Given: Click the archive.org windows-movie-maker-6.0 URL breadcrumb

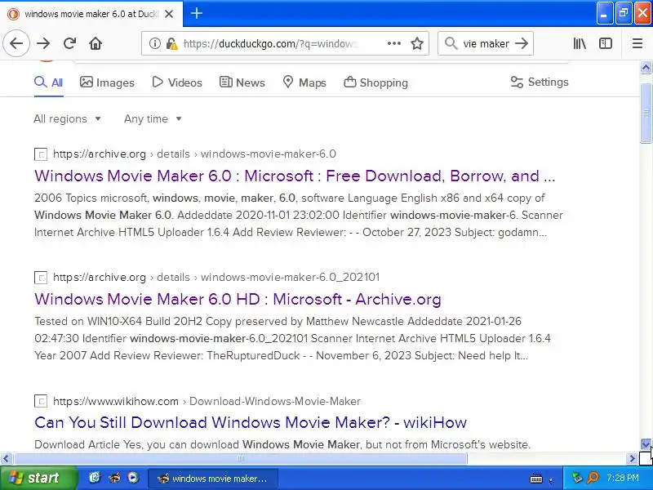Looking at the screenshot, I should coord(194,154).
